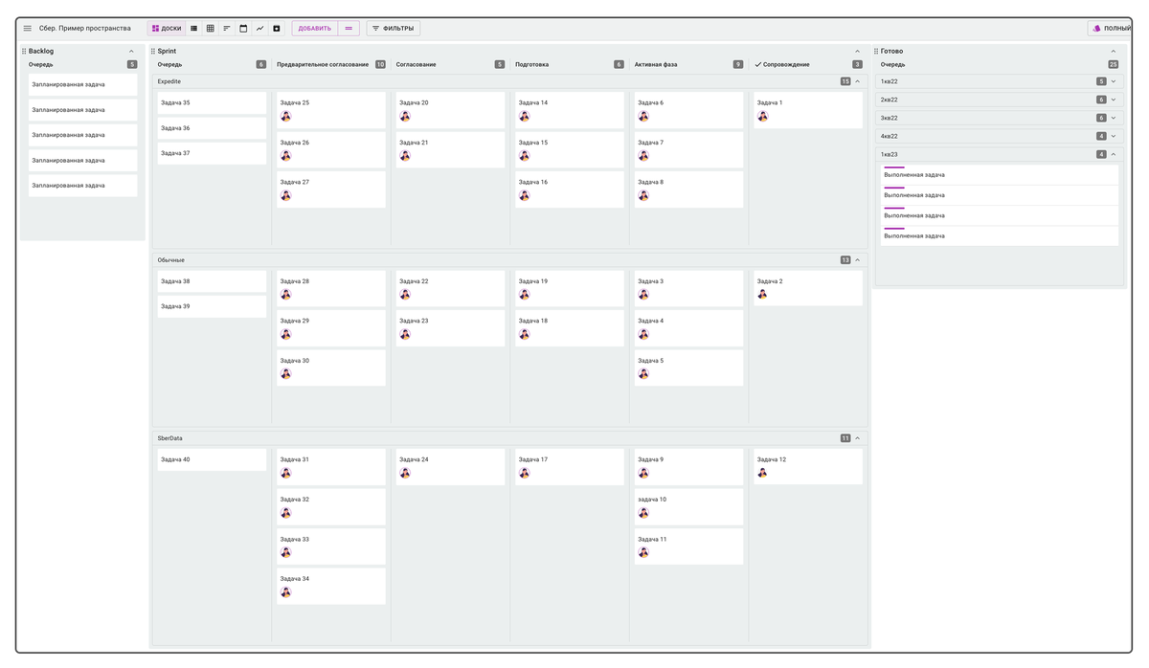
Task: Collapse the Backlog board
Action: click(131, 51)
